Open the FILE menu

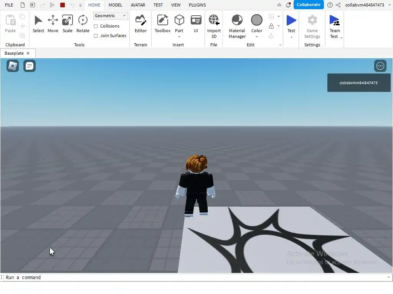[x=9, y=5]
